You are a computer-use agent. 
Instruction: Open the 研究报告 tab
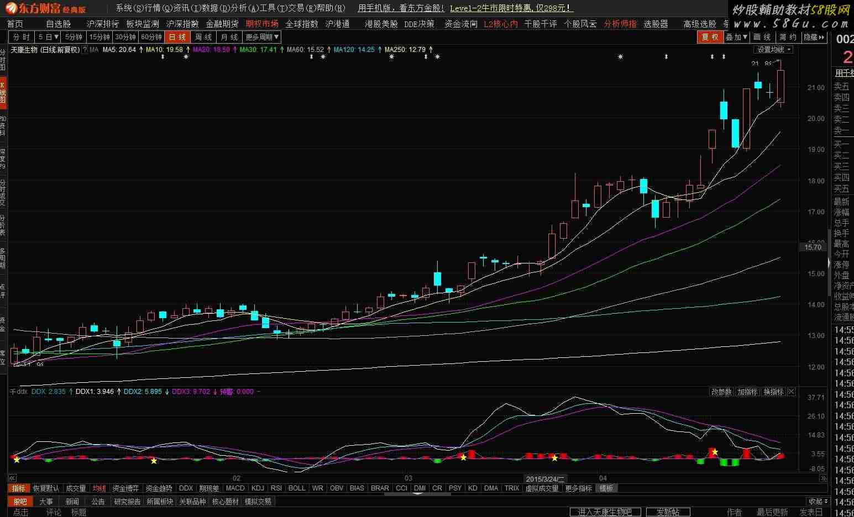pyautogui.click(x=128, y=502)
